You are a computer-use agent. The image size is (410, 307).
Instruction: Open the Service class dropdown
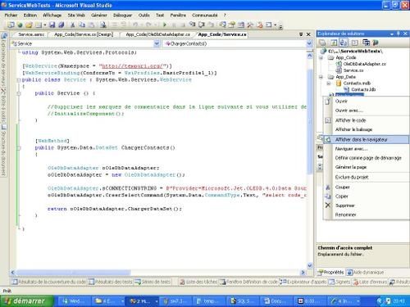[157, 43]
